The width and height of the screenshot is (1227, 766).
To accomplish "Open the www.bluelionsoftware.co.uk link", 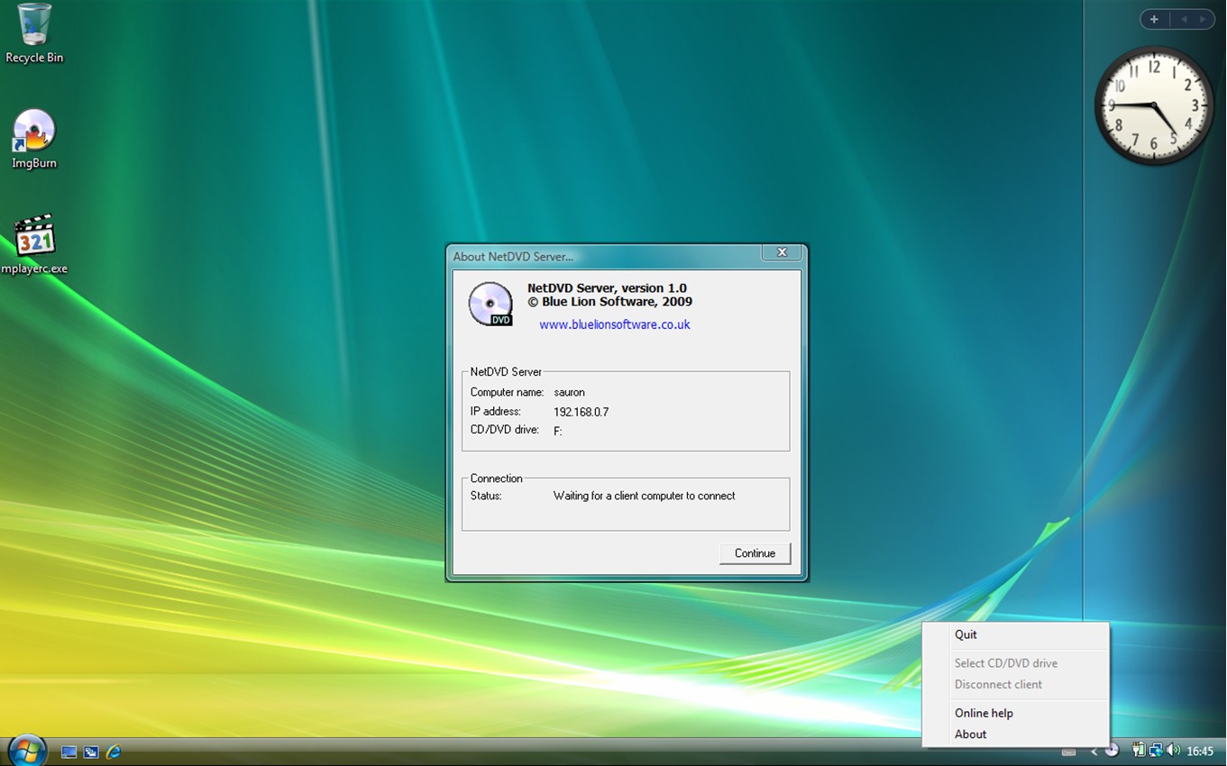I will tap(615, 324).
